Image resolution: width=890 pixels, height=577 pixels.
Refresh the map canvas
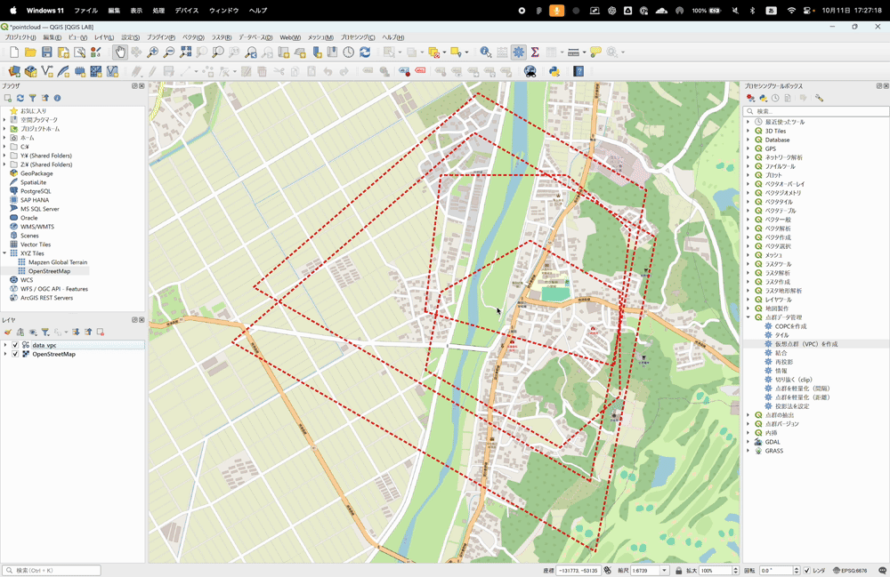click(365, 52)
